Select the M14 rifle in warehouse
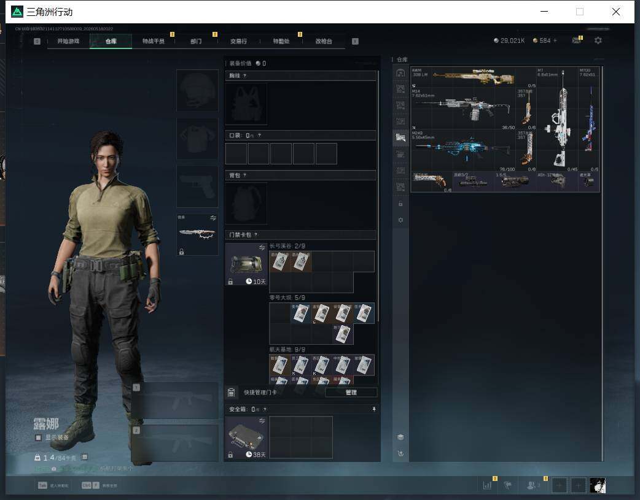The image size is (640, 500). [463, 109]
